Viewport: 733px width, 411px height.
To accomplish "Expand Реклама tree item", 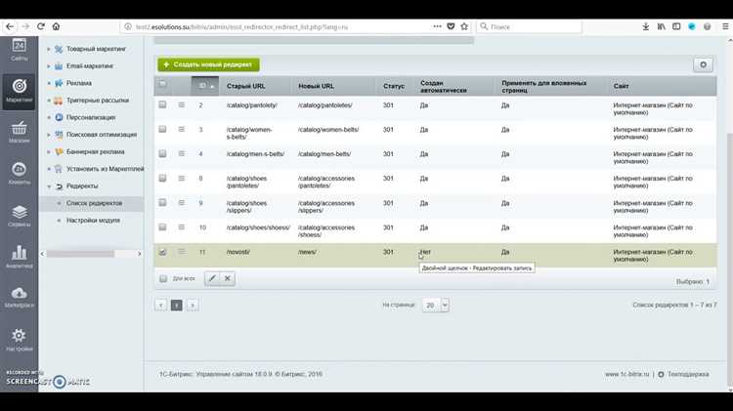I will click(x=49, y=83).
